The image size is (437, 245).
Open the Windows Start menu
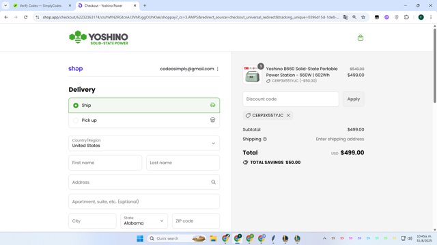pos(140,238)
